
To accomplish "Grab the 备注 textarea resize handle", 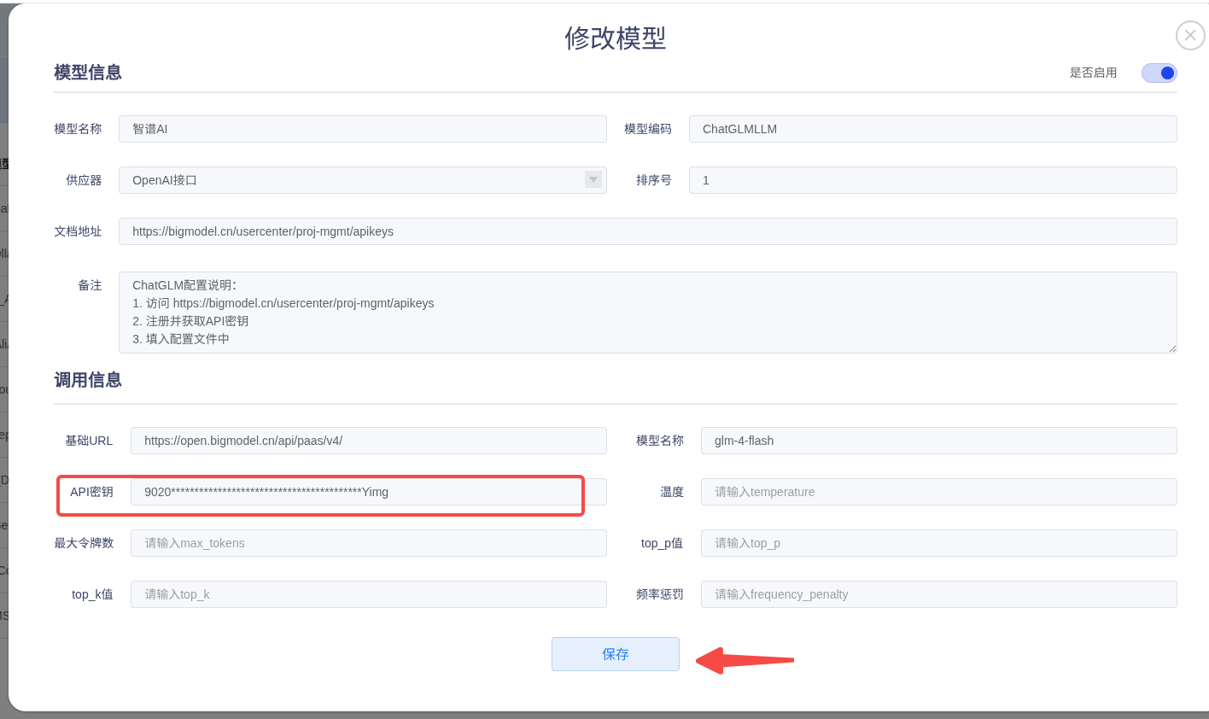I will pos(1172,348).
